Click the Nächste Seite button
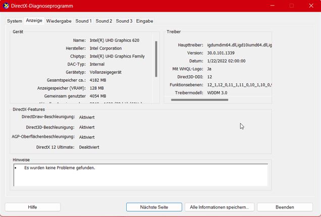 (154, 207)
